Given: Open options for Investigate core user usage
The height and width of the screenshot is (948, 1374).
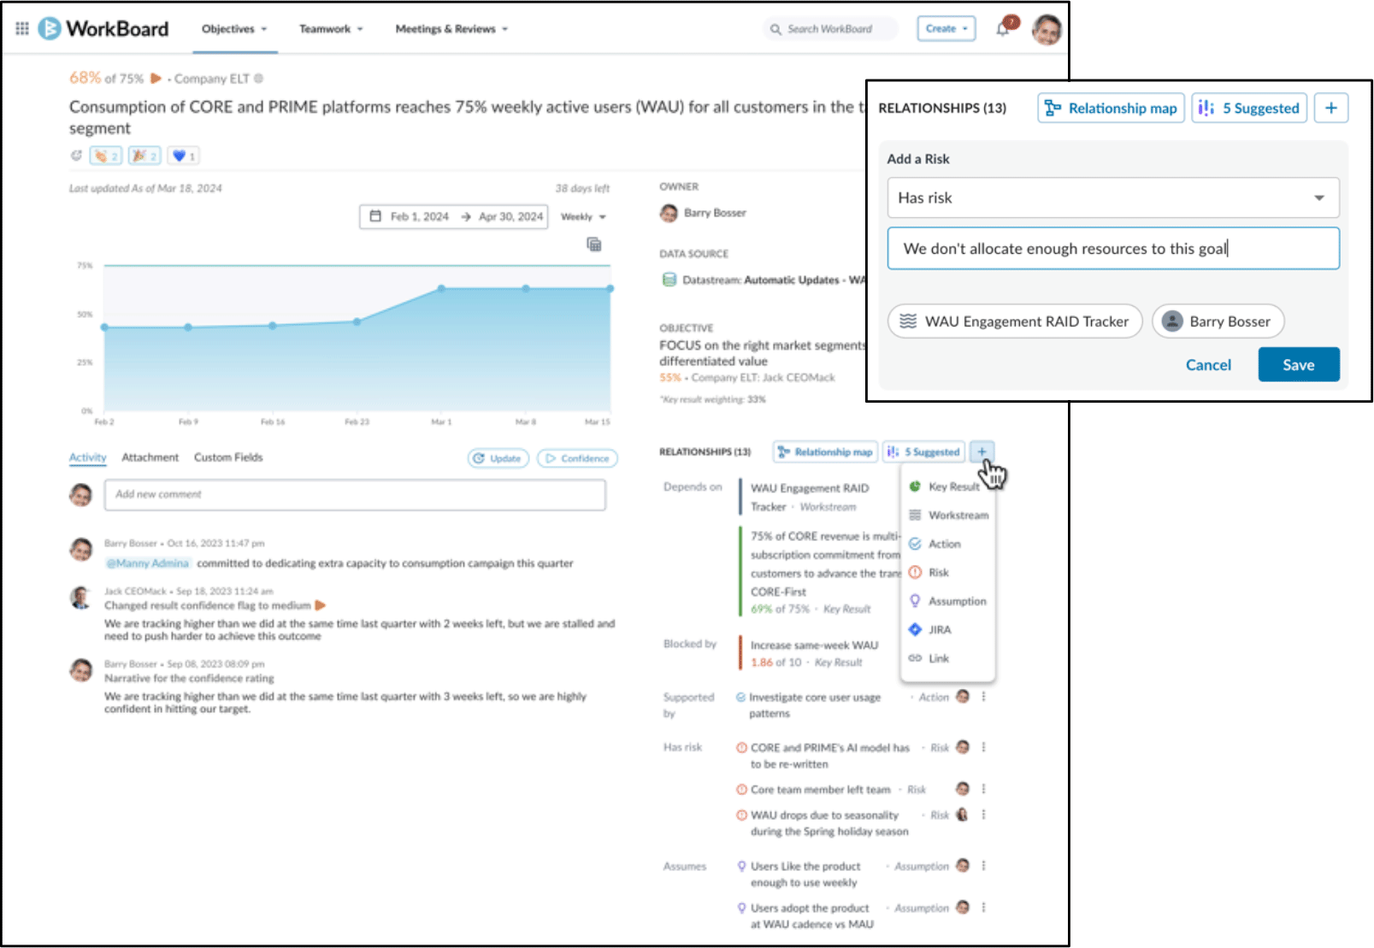Looking at the screenshot, I should (x=983, y=697).
